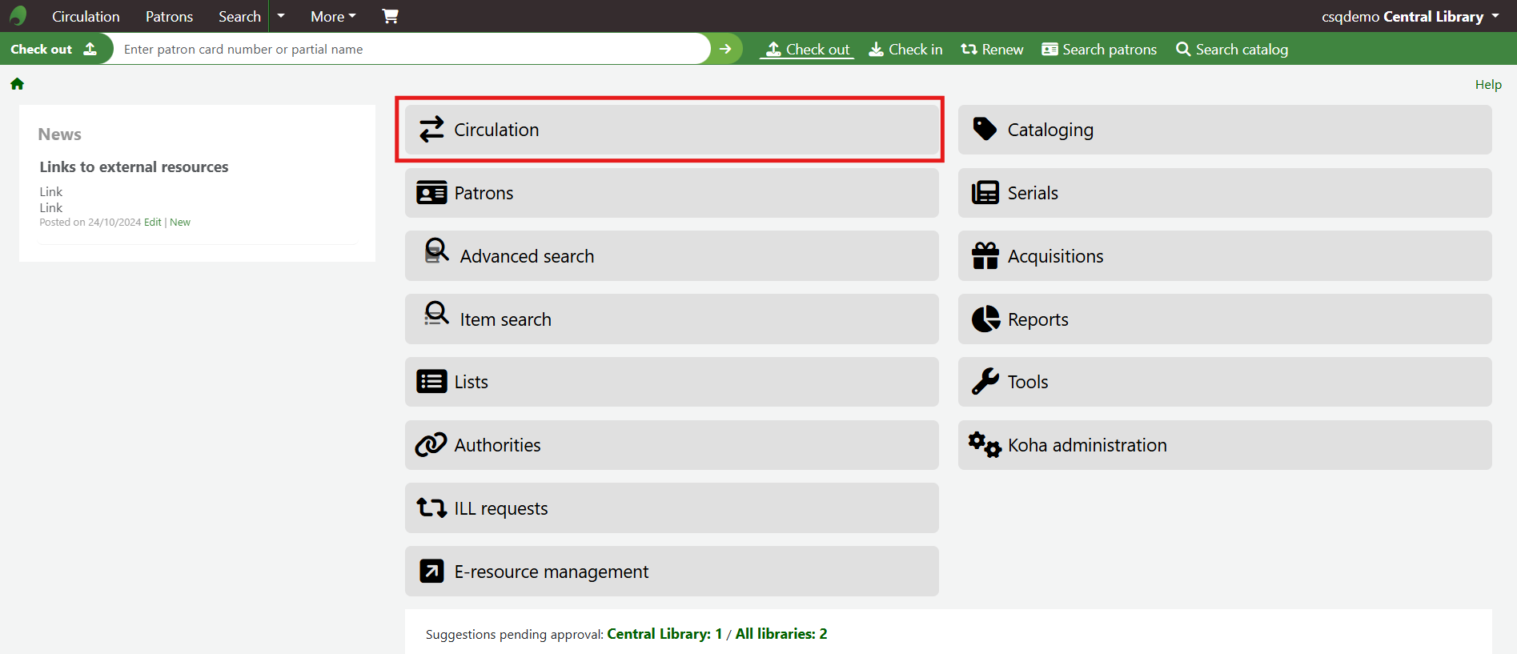Screen dimensions: 1517x654
Task: Submit checkout with the arrow button
Action: (x=725, y=49)
